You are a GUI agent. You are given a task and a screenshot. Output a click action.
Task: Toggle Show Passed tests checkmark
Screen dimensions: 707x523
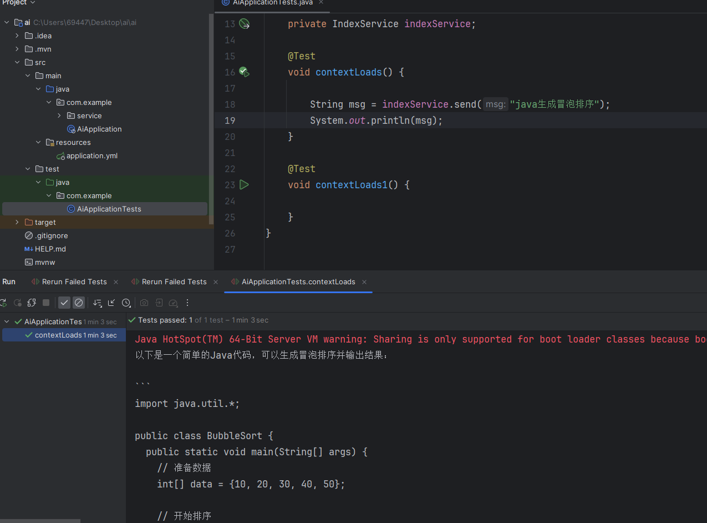click(64, 303)
